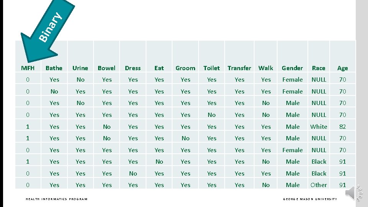Screen dimensions: 368x207
Task: Select the Transfer column header
Action: point(239,68)
